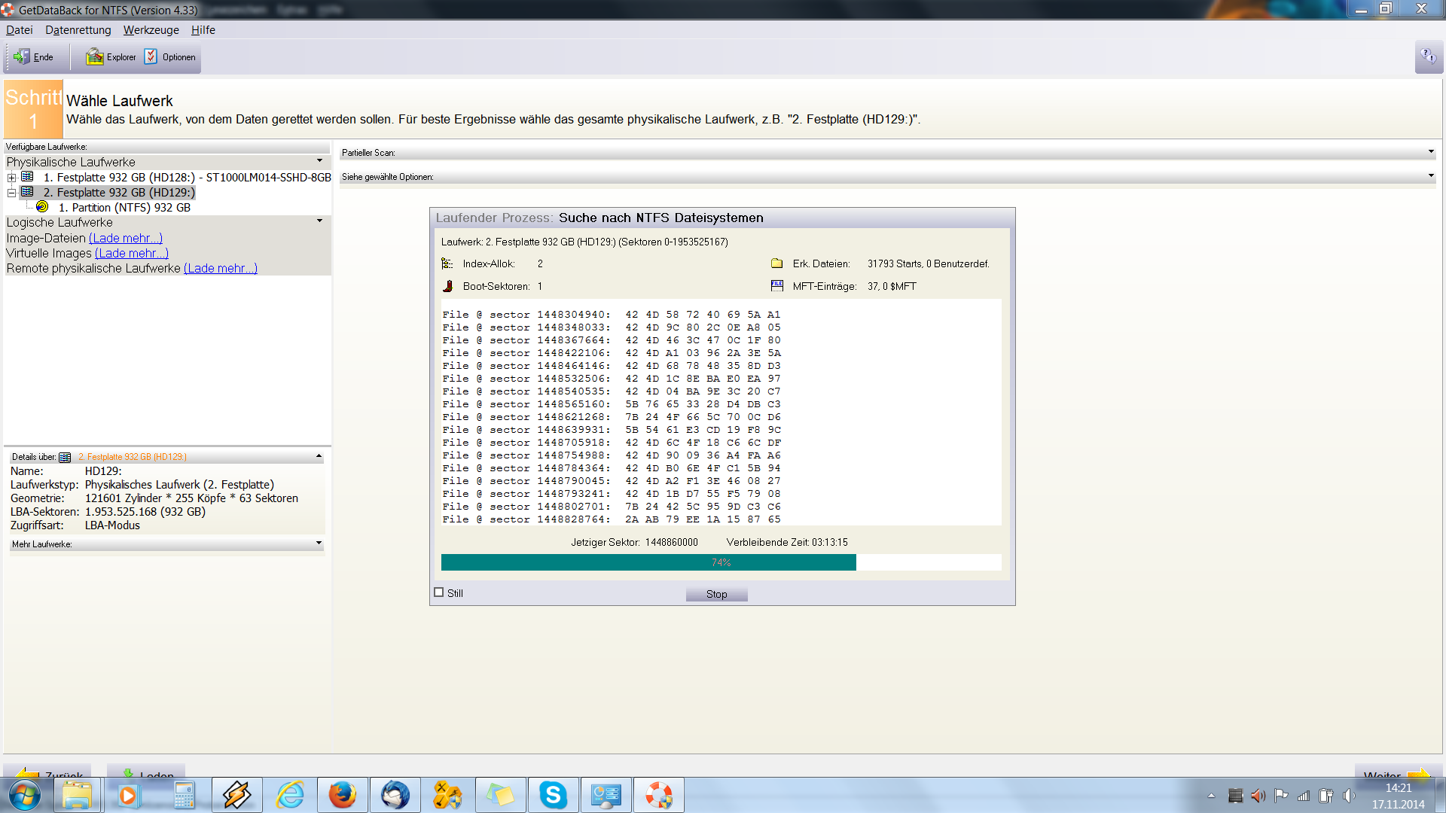The width and height of the screenshot is (1446, 813).
Task: Click the Ende exit toolbar icon
Action: pyautogui.click(x=22, y=57)
